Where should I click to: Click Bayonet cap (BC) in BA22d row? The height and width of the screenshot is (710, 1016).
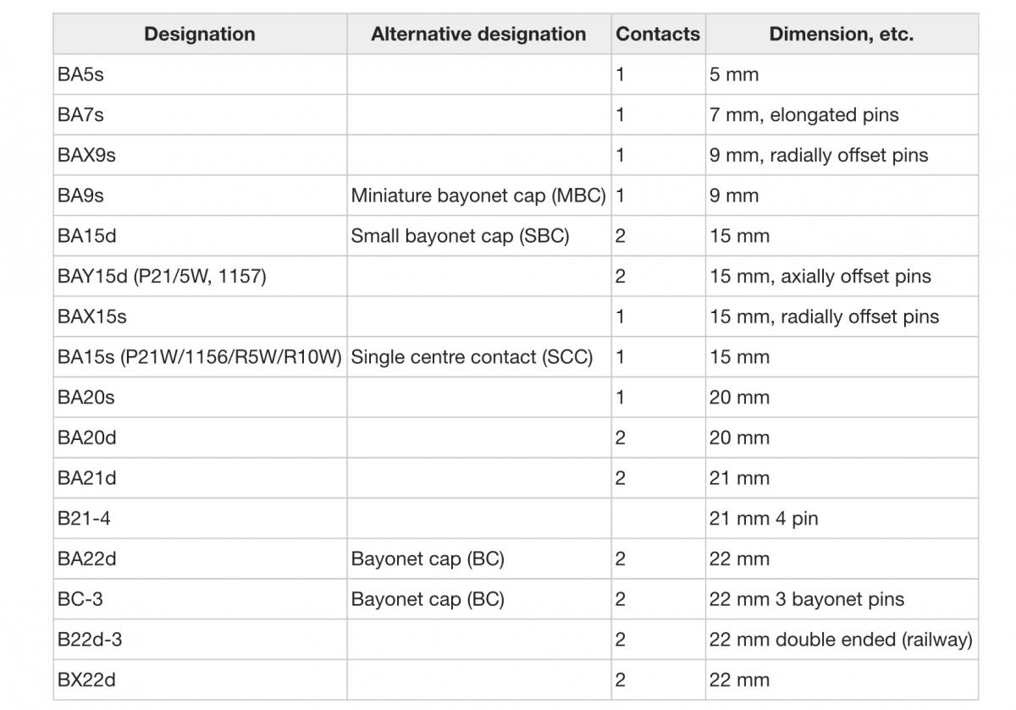pos(428,559)
